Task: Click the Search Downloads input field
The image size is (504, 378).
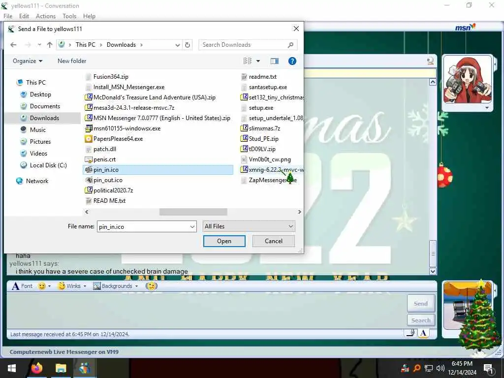Action: pos(244,45)
